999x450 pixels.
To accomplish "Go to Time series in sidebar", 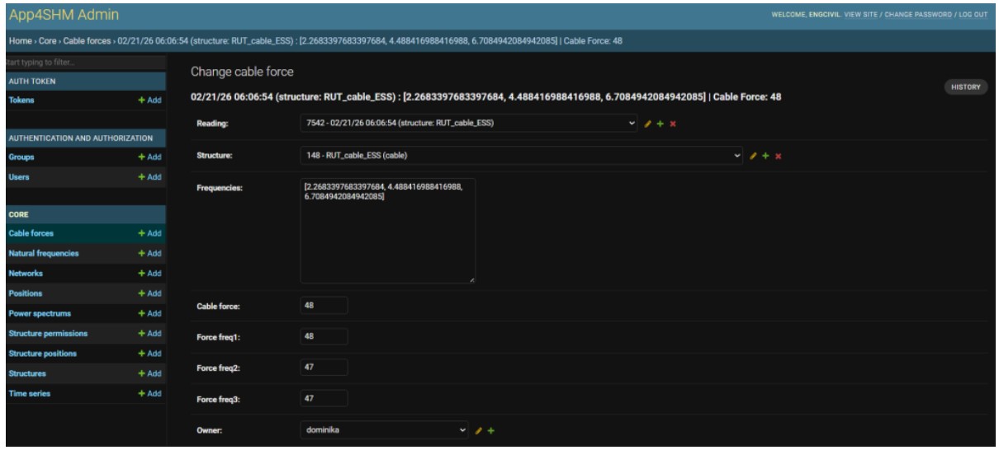I will click(x=30, y=394).
